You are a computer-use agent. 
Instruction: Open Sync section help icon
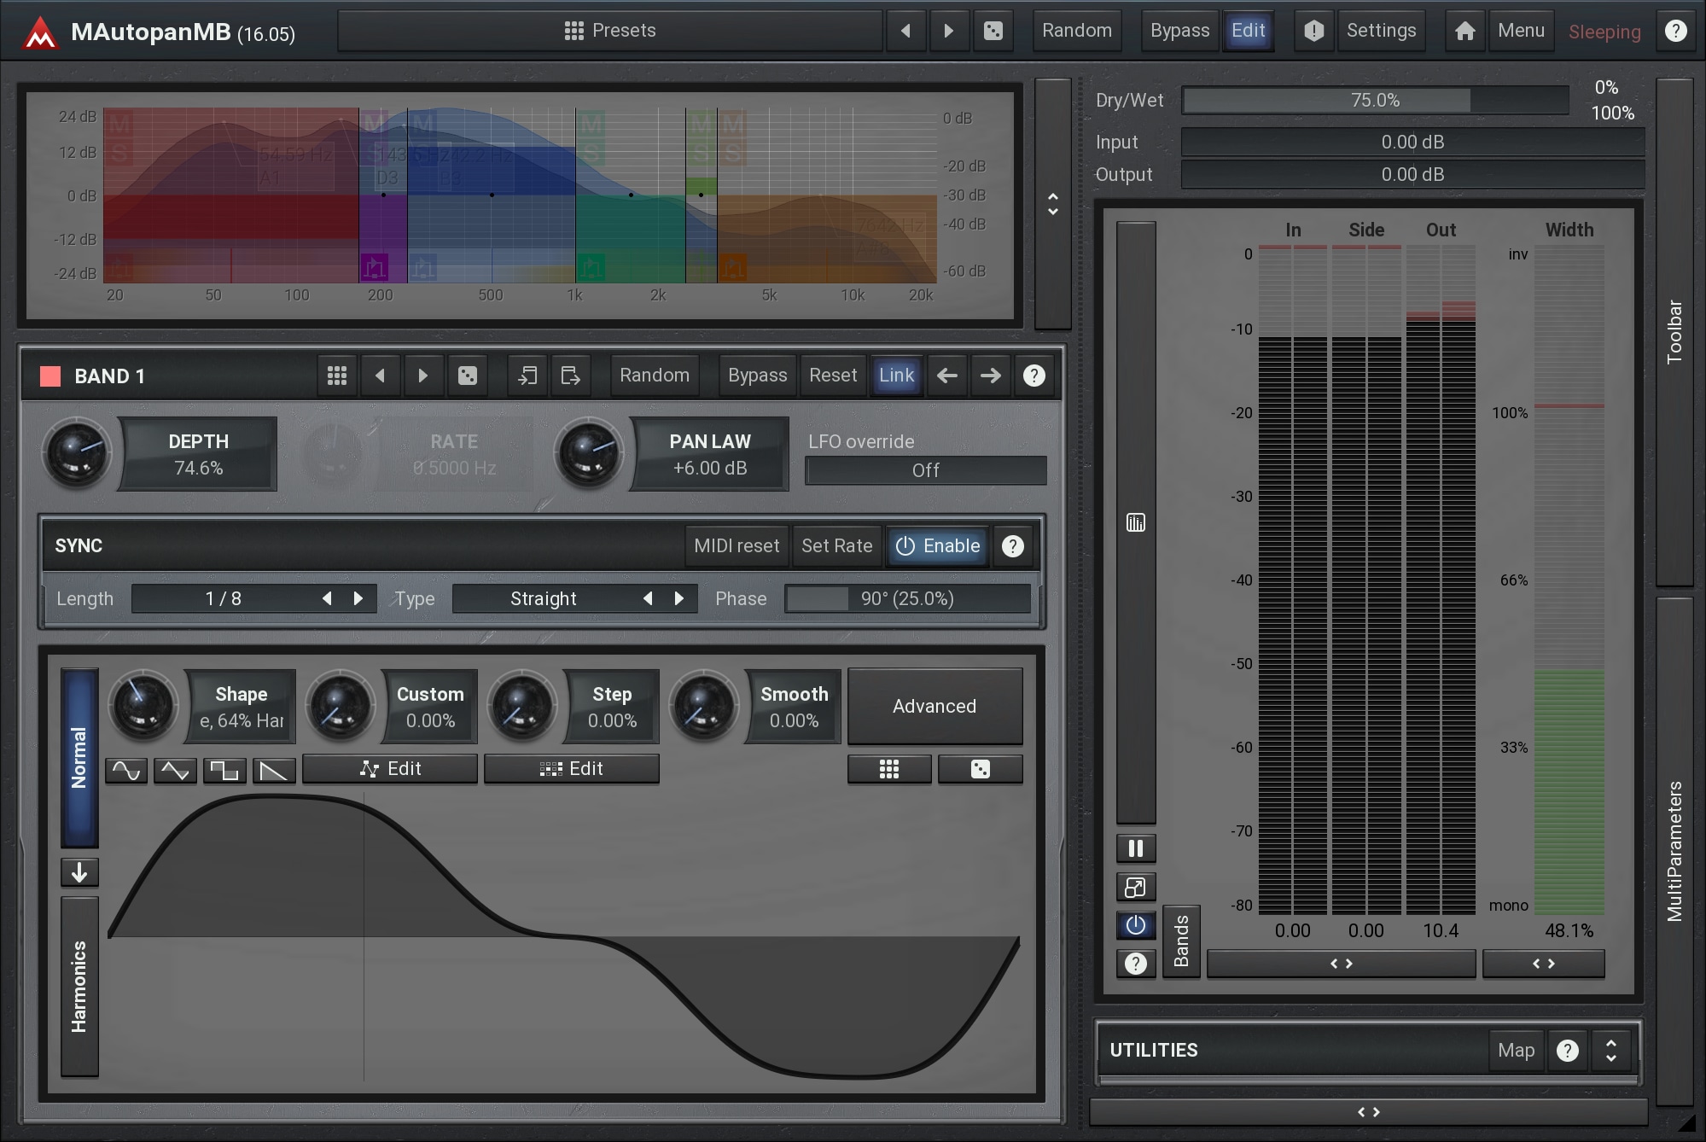(x=1012, y=546)
